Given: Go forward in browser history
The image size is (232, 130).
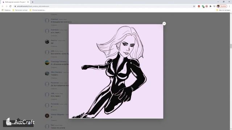Looking at the screenshot, I should click(x=7, y=6).
